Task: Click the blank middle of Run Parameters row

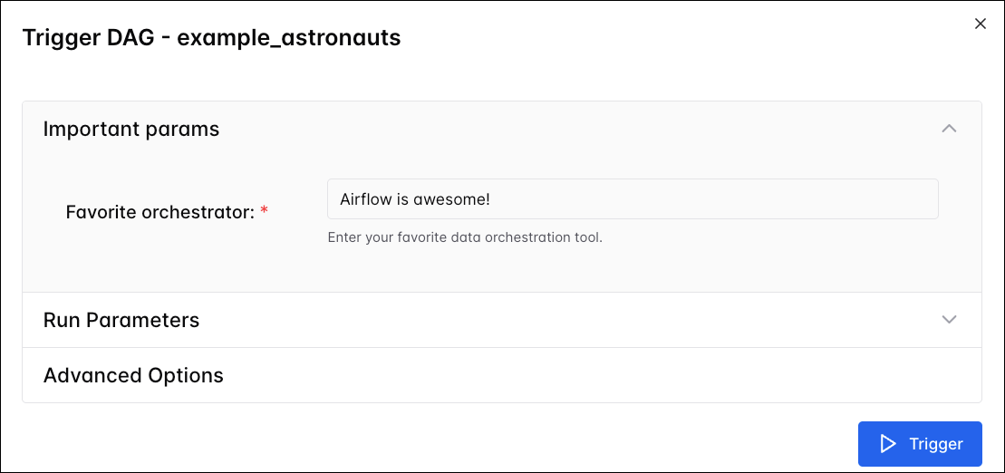Action: [544, 320]
